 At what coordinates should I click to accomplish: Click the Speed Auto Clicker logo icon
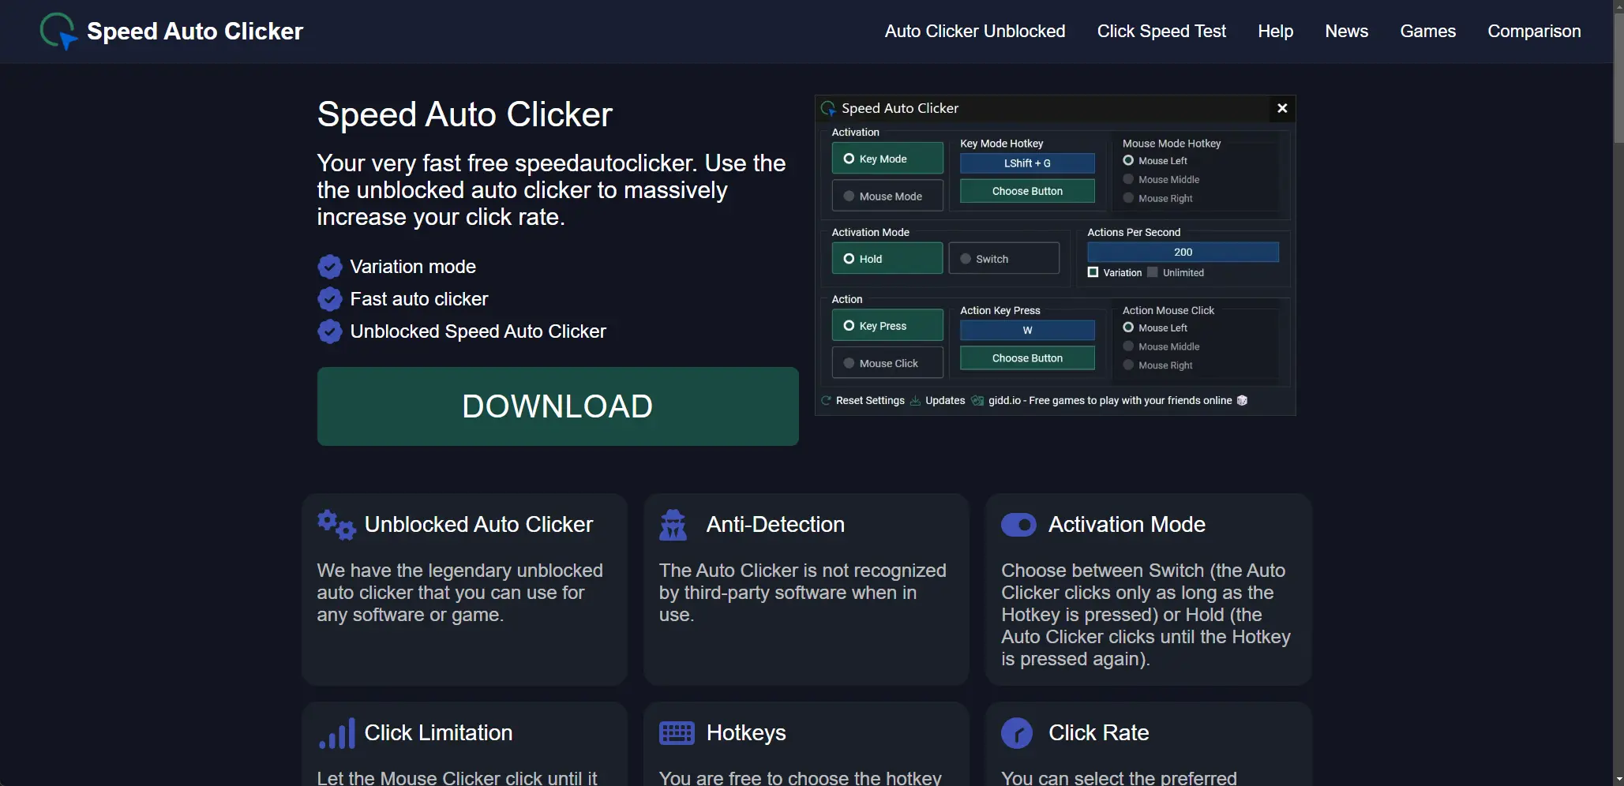point(58,32)
